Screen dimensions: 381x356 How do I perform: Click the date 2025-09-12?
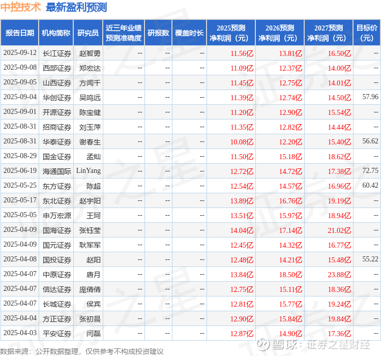[20, 53]
